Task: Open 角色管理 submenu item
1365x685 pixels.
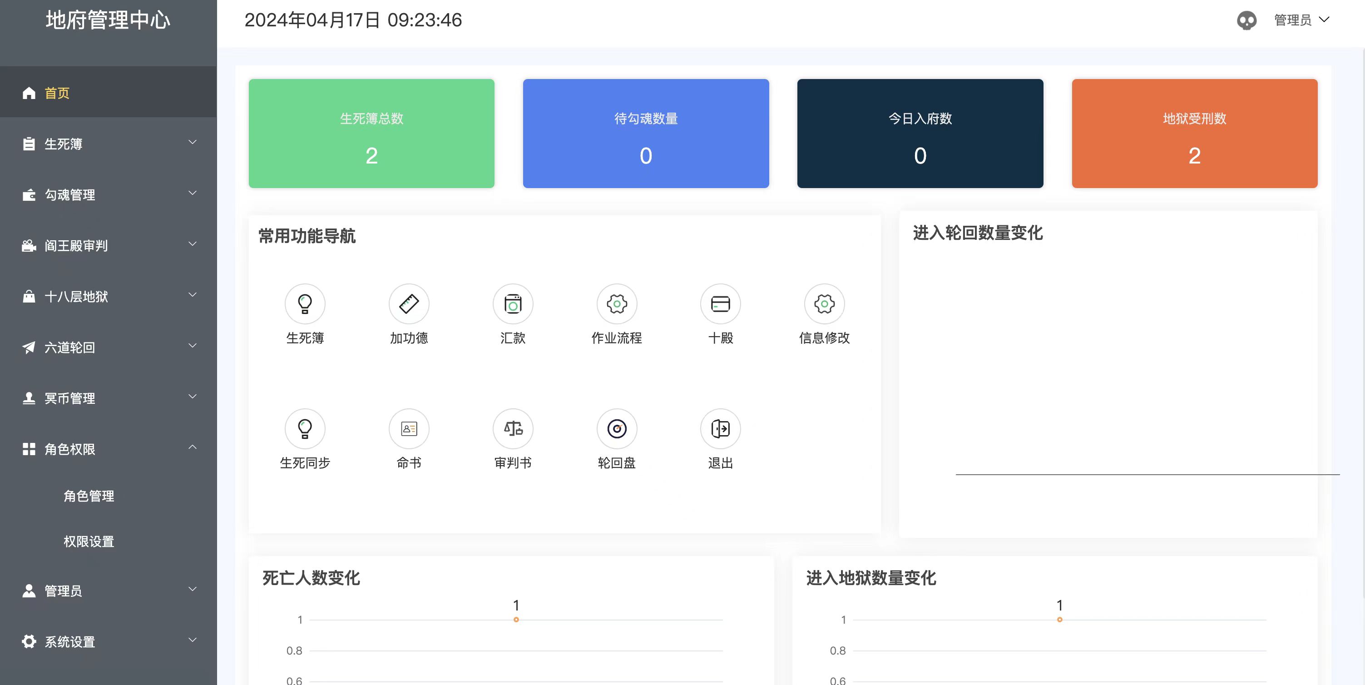Action: click(x=89, y=496)
